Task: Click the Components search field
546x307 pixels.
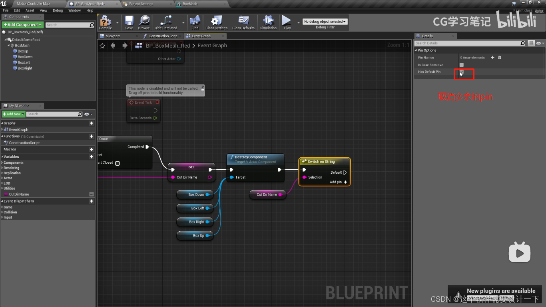Action: click(67, 25)
